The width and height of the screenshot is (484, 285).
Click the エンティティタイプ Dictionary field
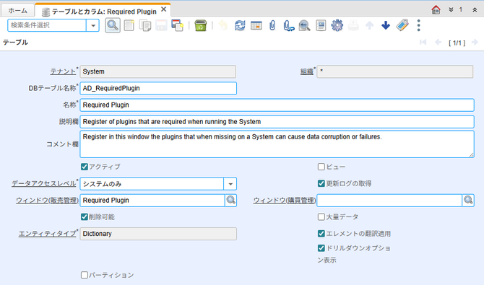tap(158, 234)
